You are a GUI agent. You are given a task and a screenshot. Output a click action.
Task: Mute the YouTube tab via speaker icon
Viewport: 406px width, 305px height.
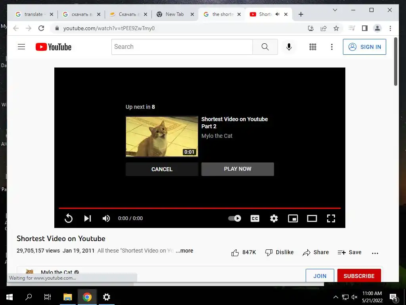coord(277,14)
